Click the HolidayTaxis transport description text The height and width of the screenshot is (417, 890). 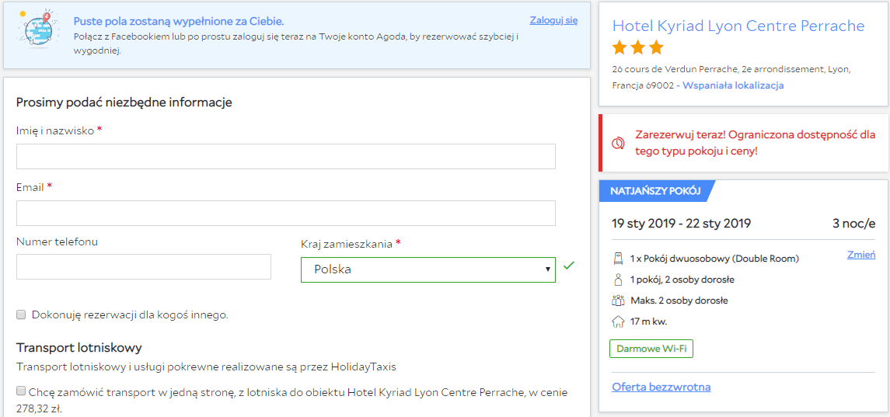[206, 367]
